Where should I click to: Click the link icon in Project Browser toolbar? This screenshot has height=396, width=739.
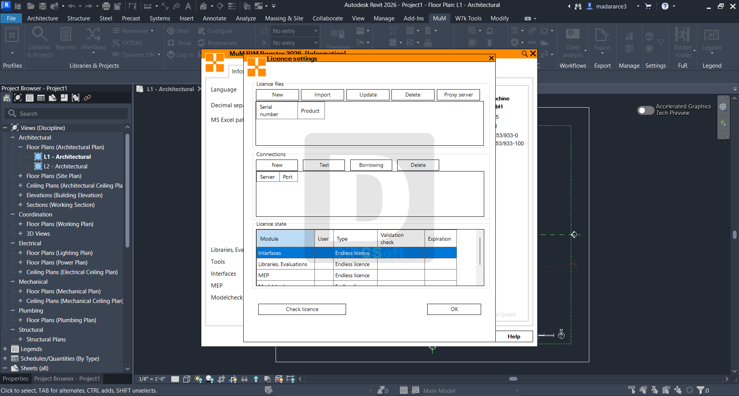[x=87, y=98]
